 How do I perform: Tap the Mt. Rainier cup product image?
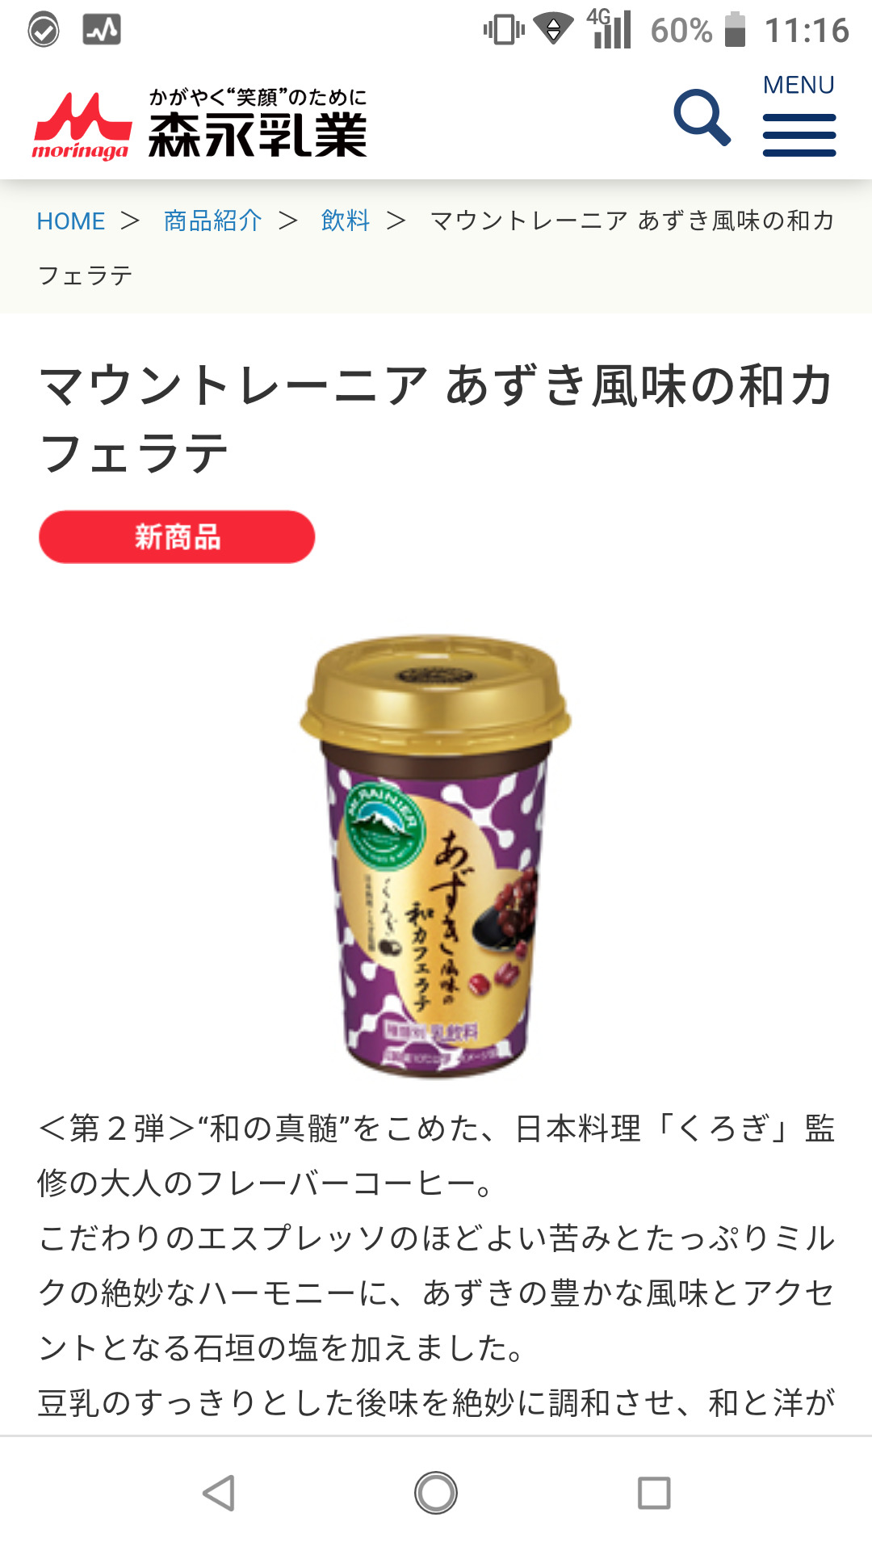tap(436, 856)
